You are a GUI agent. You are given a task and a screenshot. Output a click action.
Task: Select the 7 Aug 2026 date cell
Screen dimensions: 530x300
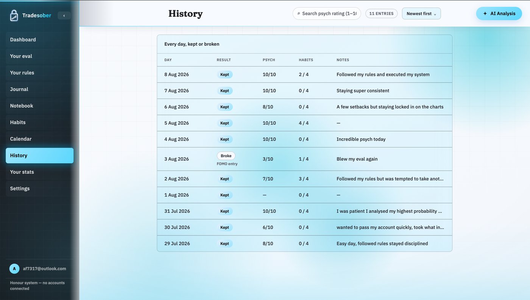click(176, 91)
